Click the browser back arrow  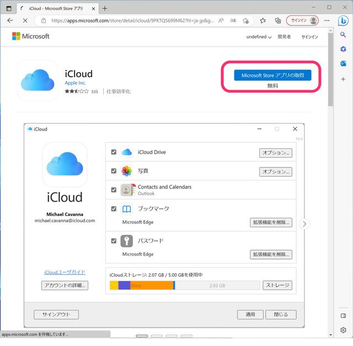point(10,20)
